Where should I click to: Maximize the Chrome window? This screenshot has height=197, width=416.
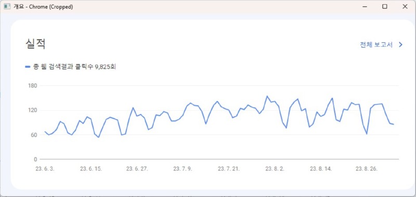tap(384, 7)
